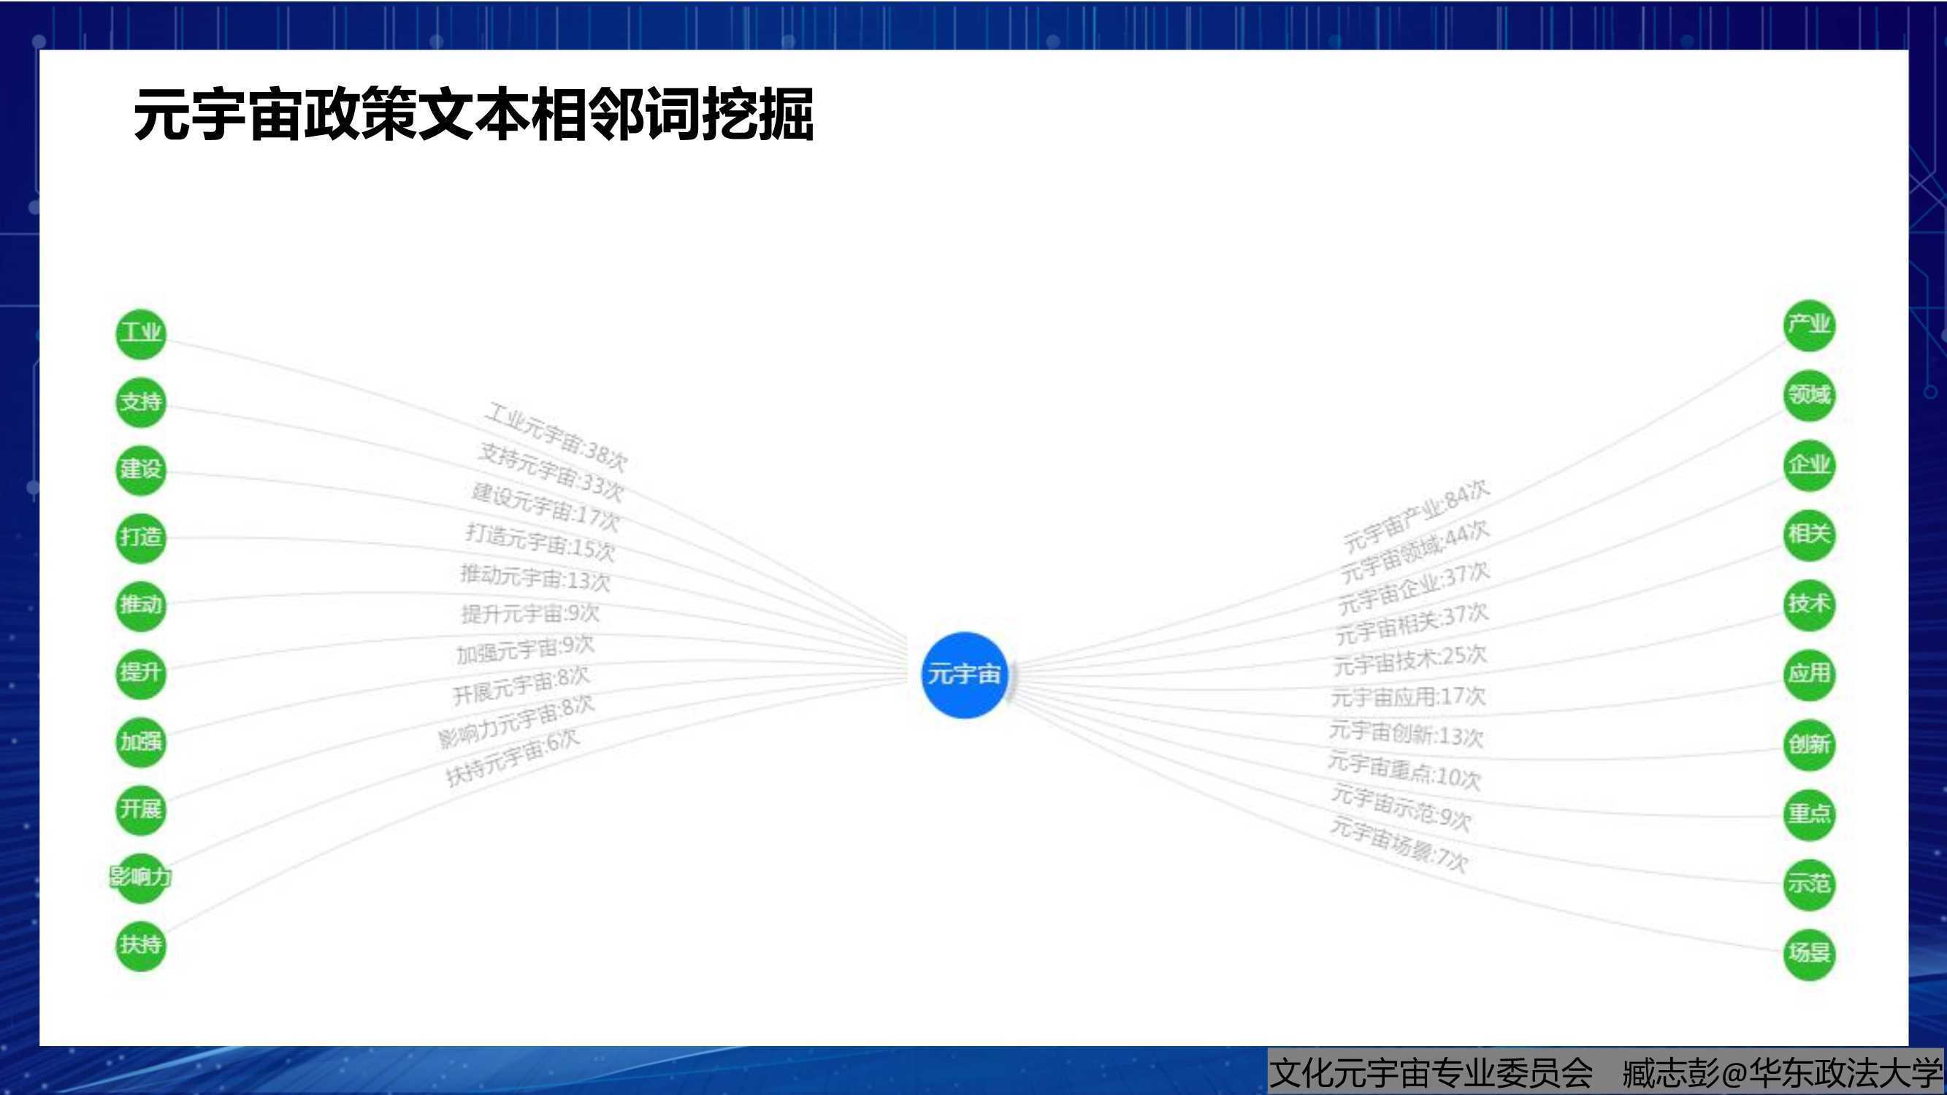Viewport: 1947px width, 1095px height.
Task: Click the edge label 元宇宙场景:7次
Action: (x=1399, y=844)
